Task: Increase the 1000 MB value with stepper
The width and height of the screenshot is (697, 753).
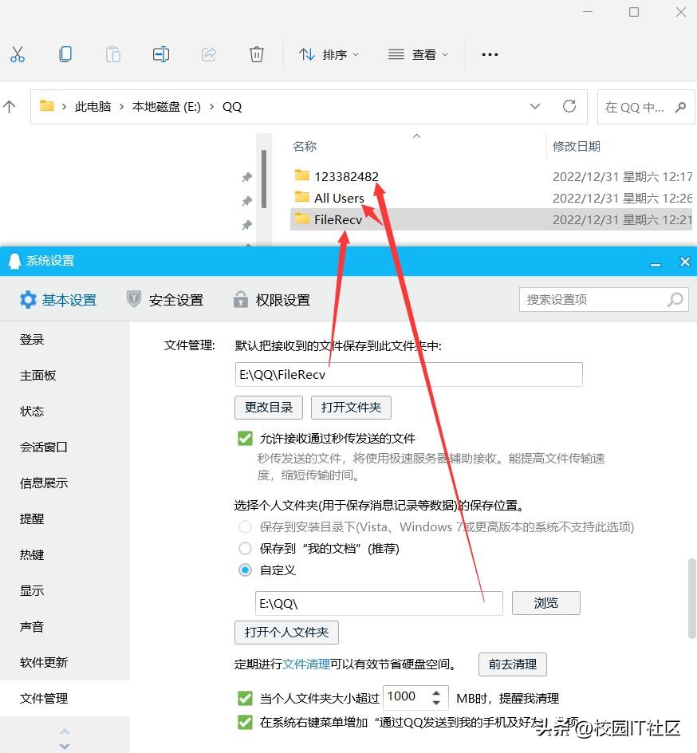Action: [x=438, y=692]
